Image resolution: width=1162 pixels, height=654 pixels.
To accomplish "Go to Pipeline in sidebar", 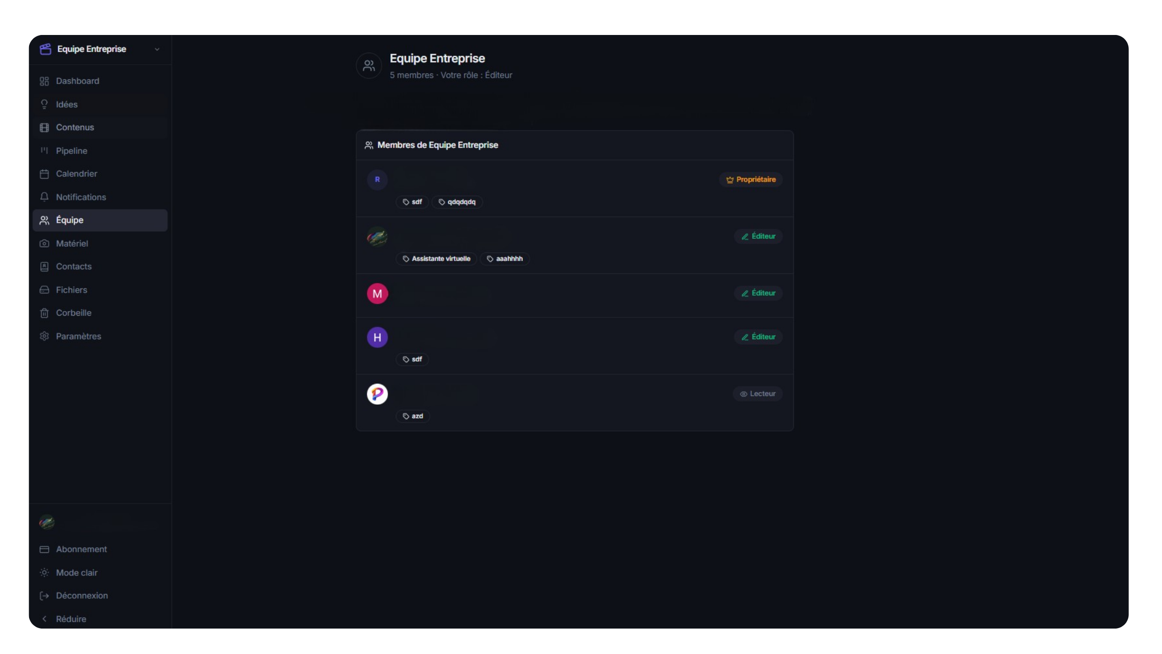I will click(x=71, y=151).
